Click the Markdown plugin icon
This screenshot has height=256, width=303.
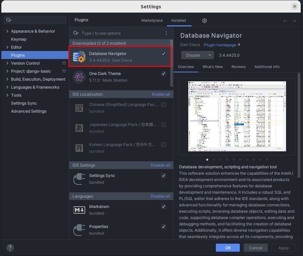tap(79, 210)
